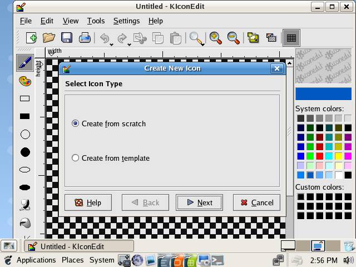The height and width of the screenshot is (267, 356).
Task: Click the Print icon in toolbar
Action: coord(85,38)
